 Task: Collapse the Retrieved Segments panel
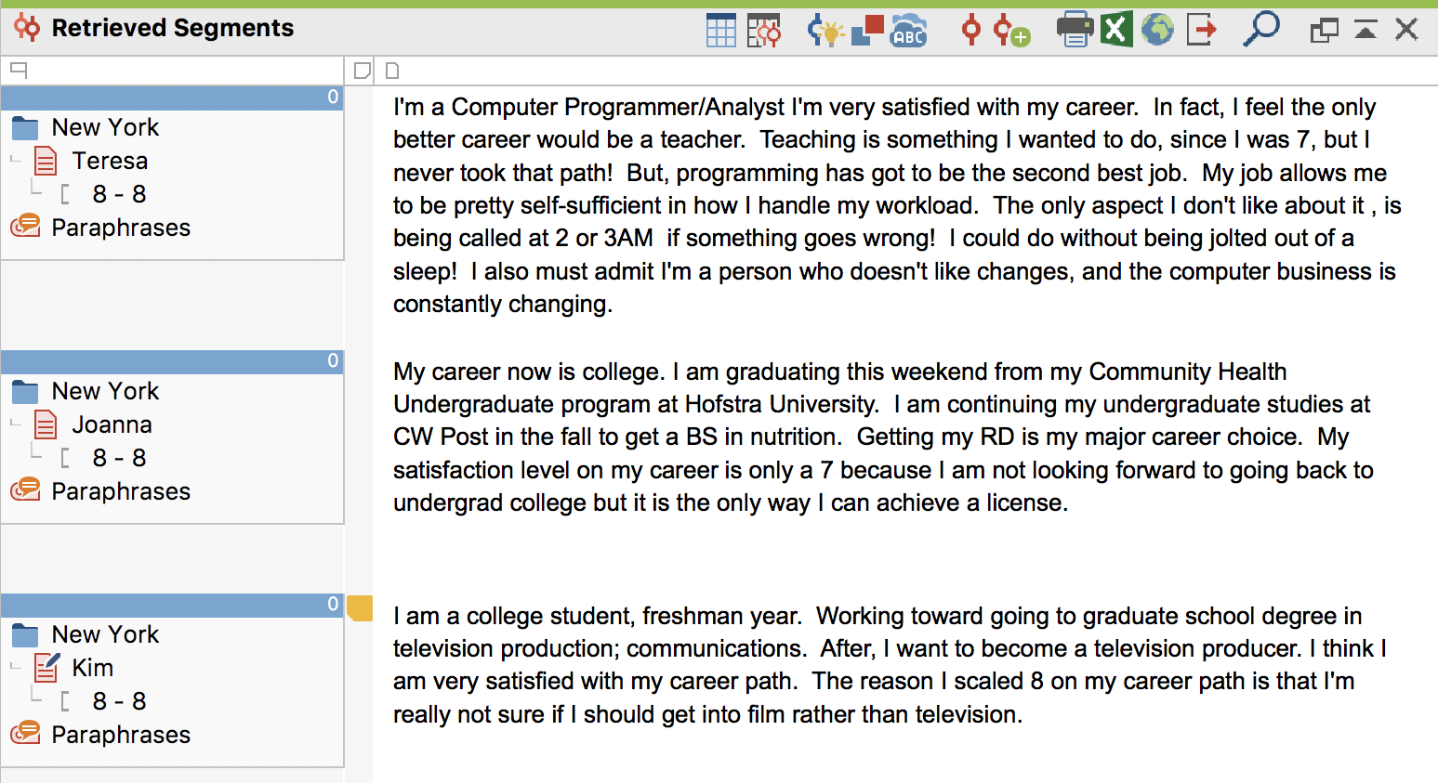1365,30
